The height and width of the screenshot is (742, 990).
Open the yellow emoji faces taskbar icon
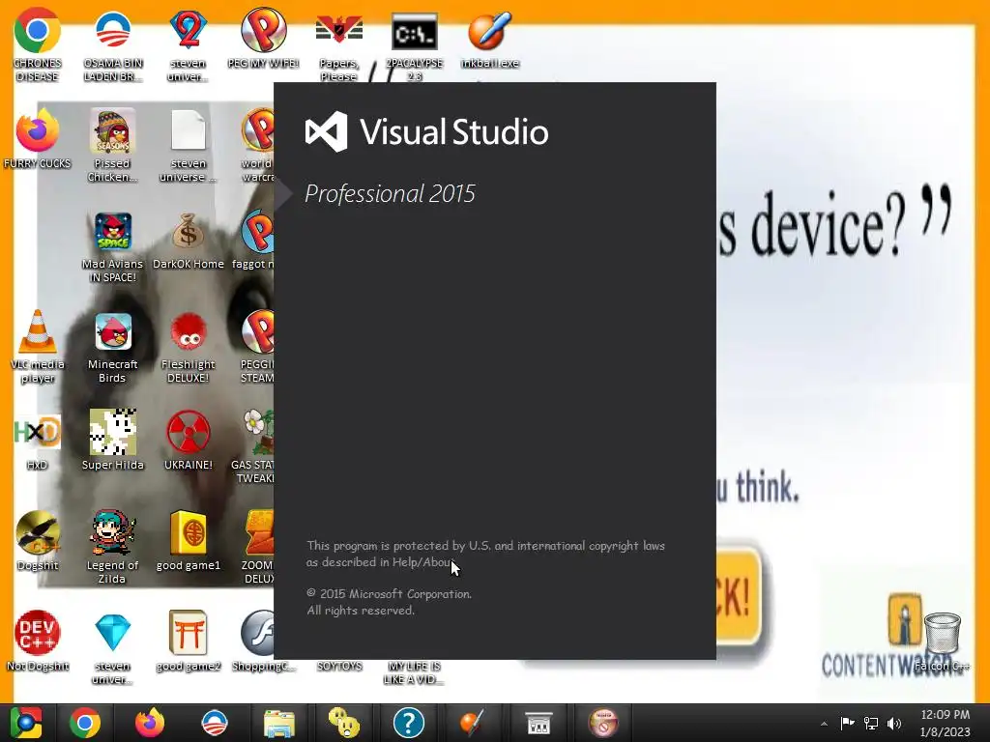click(343, 723)
